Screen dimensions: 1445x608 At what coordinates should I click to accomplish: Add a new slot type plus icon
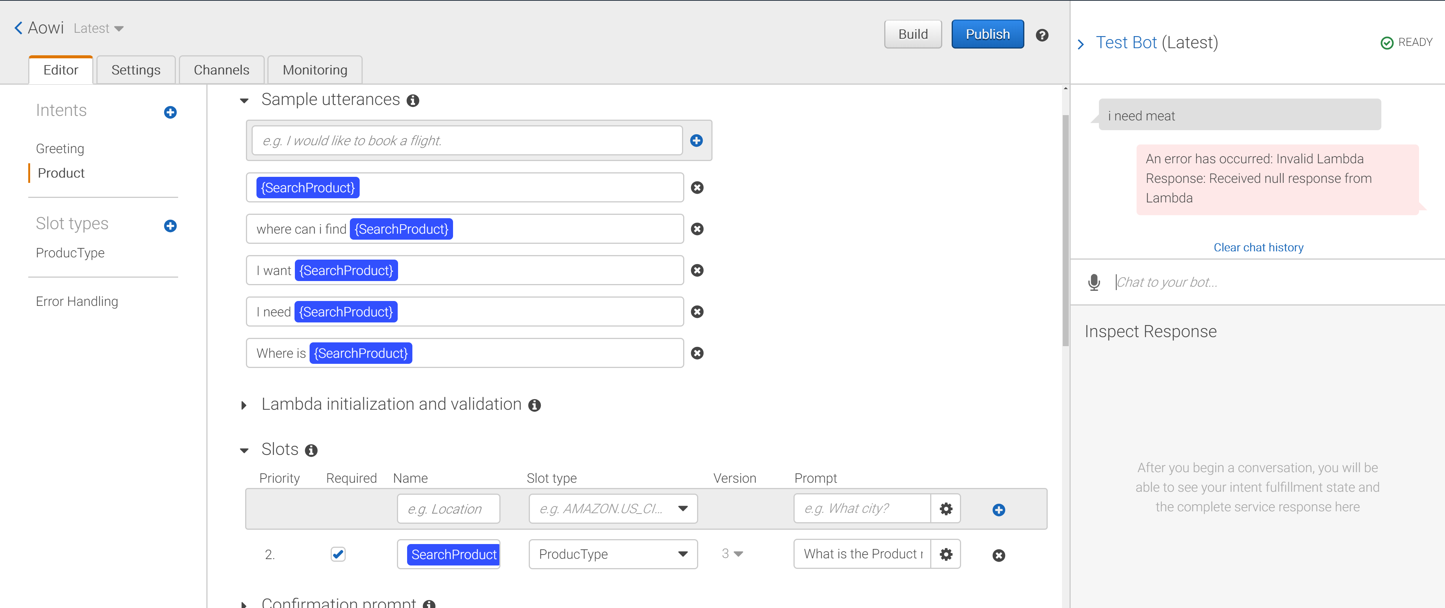click(x=171, y=226)
